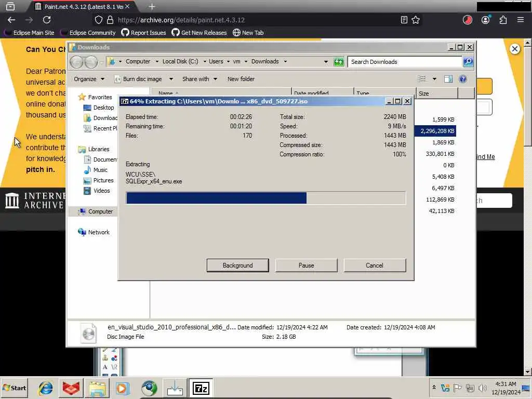This screenshot has height=399, width=532.
Task: Close the Paint.net 4.3.12 tab
Action: pyautogui.click(x=127, y=6)
